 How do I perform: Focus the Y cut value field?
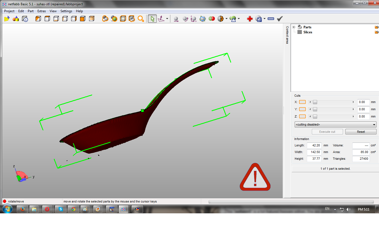(x=363, y=109)
